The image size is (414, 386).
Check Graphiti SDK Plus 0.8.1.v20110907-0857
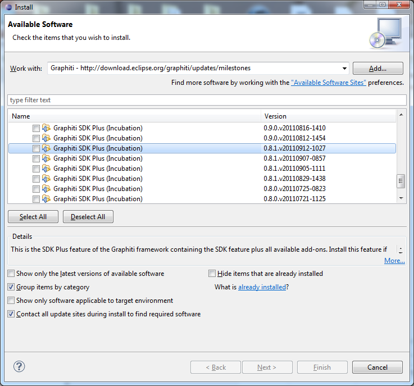(x=36, y=158)
